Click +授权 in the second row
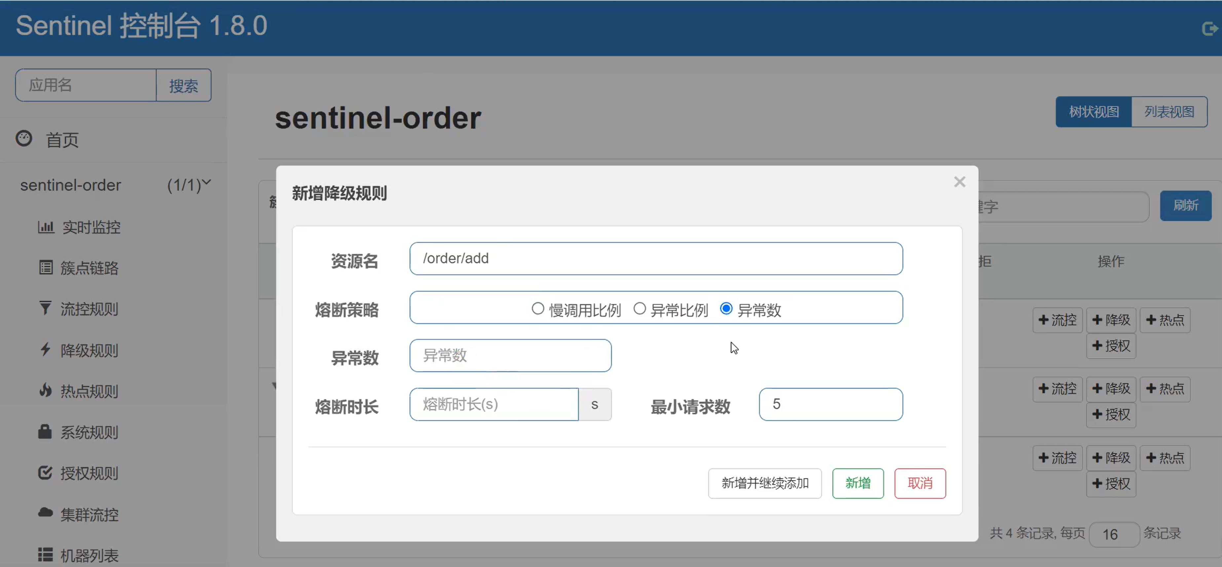Screen dimensions: 1222x567 pyautogui.click(x=1111, y=415)
